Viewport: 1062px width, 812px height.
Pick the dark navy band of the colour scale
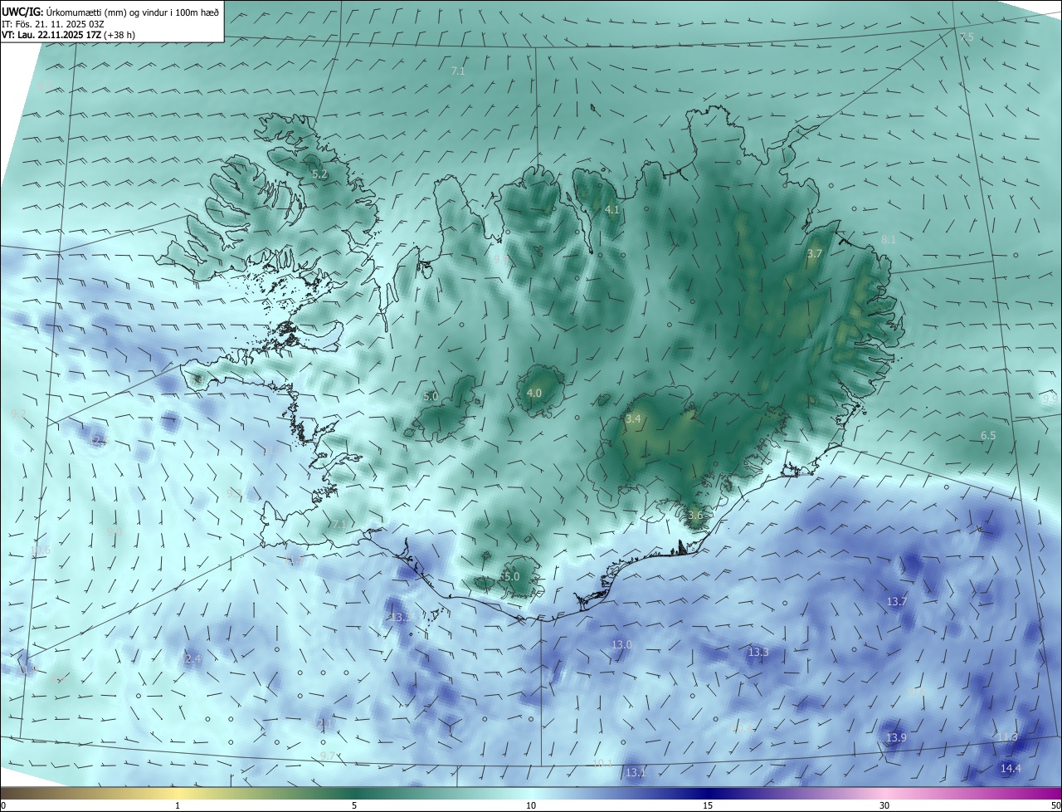[708, 793]
